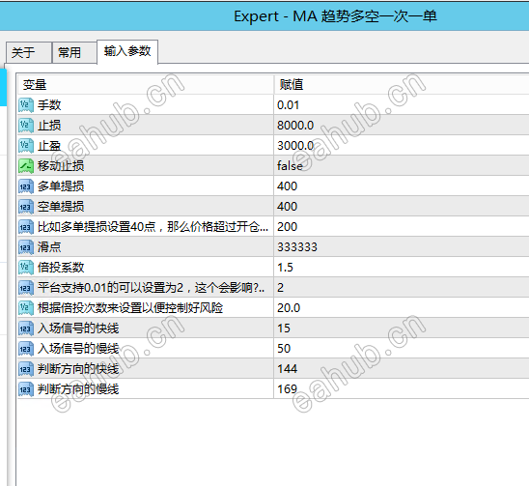Screen dimensions: 529x486
Task: Click the integer icon for 滑点
Action: 26,247
